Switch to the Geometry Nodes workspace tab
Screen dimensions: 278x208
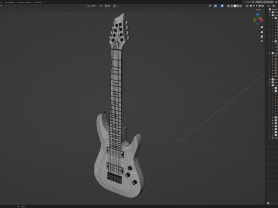(x=24, y=2)
